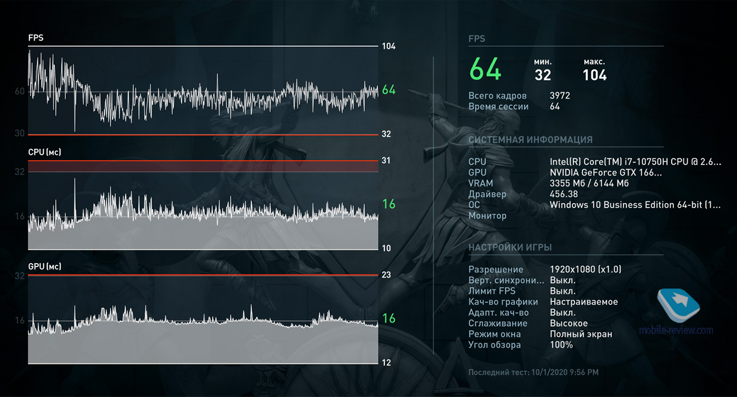This screenshot has height=397, width=737.
Task: Select the total frames value 3972
Action: tap(560, 96)
